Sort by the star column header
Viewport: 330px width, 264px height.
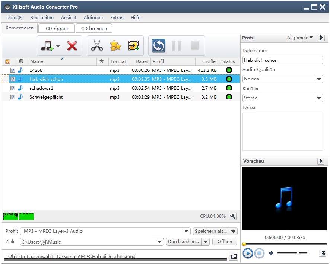coord(101,61)
